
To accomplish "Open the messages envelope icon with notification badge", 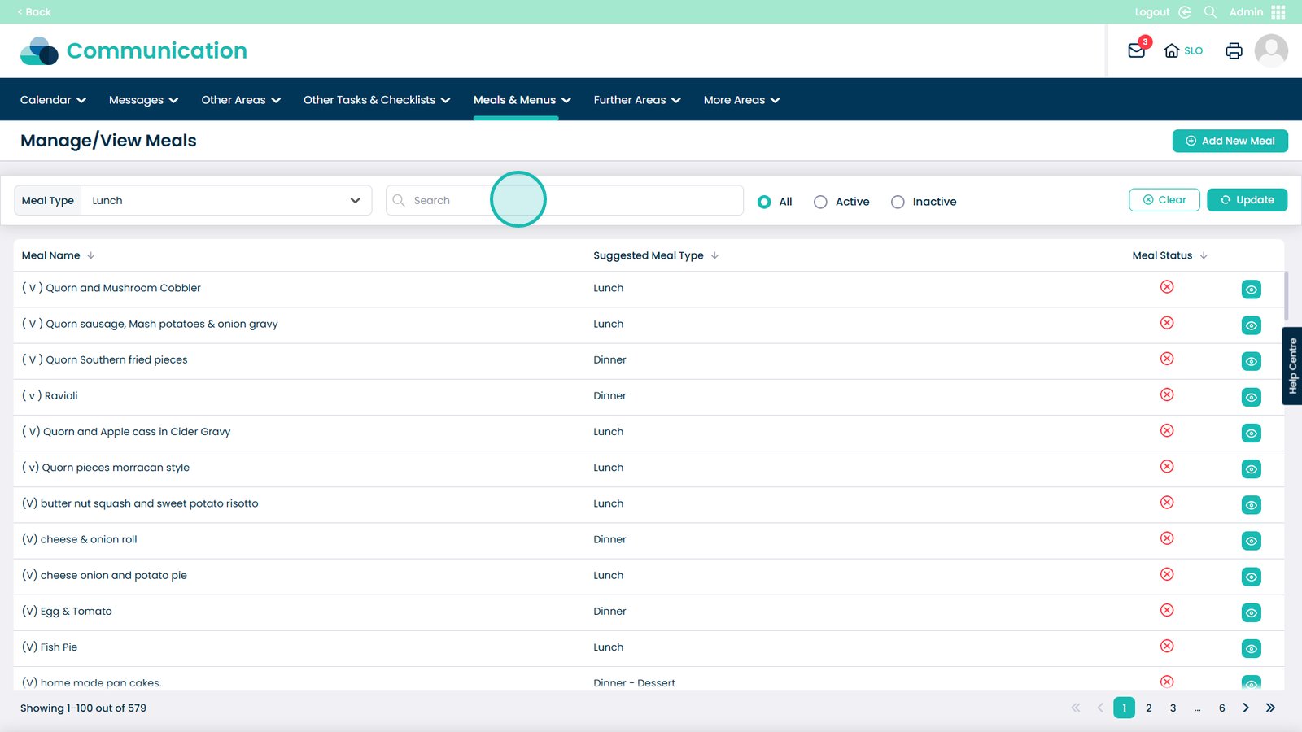I will click(1137, 50).
